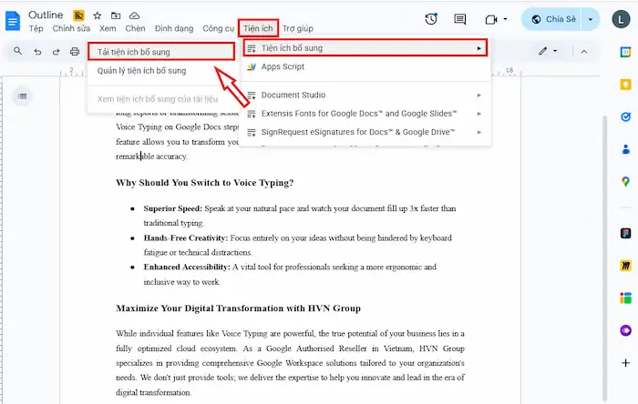
Task: Open Google Maps side panel icon
Action: (625, 181)
